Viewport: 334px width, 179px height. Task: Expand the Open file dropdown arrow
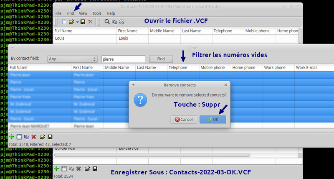point(77,22)
